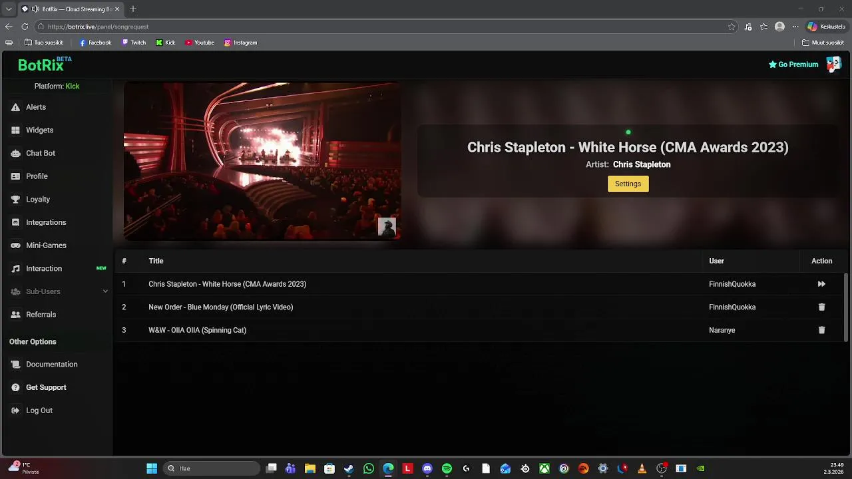Open Loyalty from its trophy icon
This screenshot has width=852, height=479.
15,200
